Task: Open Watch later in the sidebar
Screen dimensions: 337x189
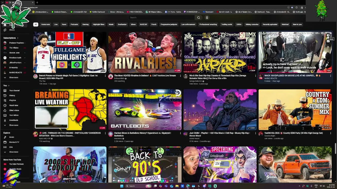Action: [14, 105]
